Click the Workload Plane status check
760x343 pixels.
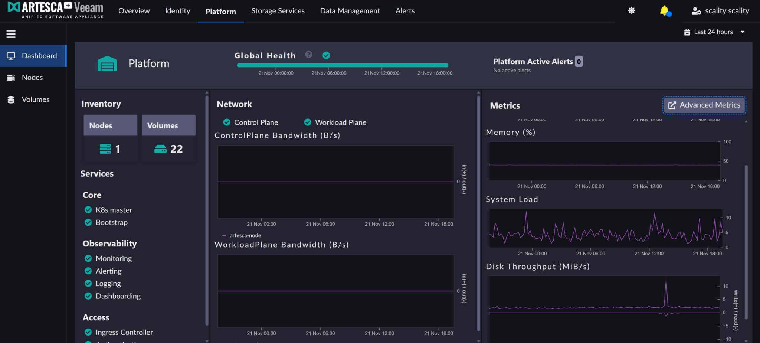point(308,122)
